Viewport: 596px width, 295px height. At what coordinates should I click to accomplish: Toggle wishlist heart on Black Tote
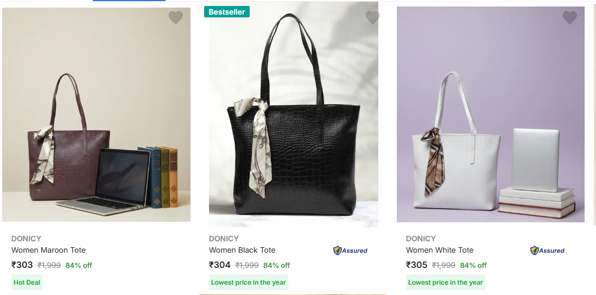[372, 18]
